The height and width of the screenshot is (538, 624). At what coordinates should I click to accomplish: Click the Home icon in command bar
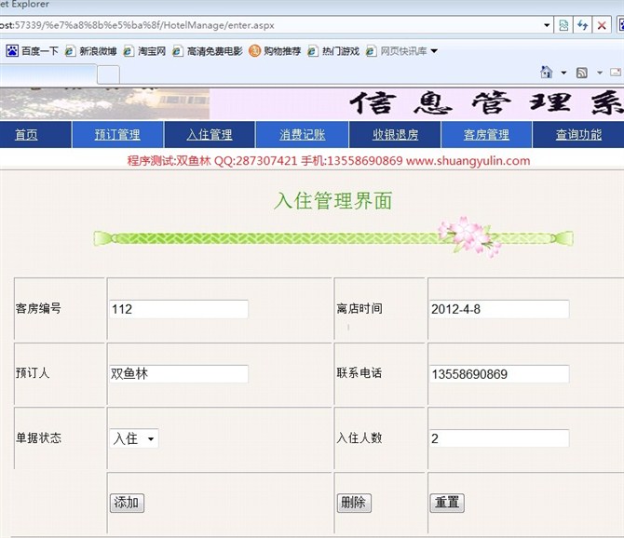(547, 72)
